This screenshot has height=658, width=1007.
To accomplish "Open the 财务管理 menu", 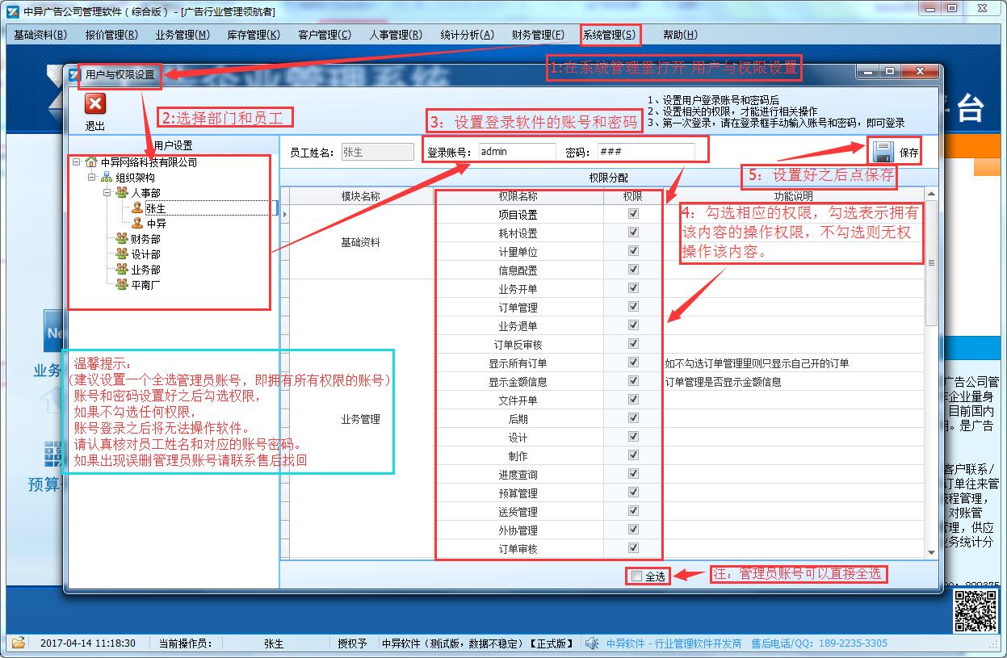I will (538, 35).
